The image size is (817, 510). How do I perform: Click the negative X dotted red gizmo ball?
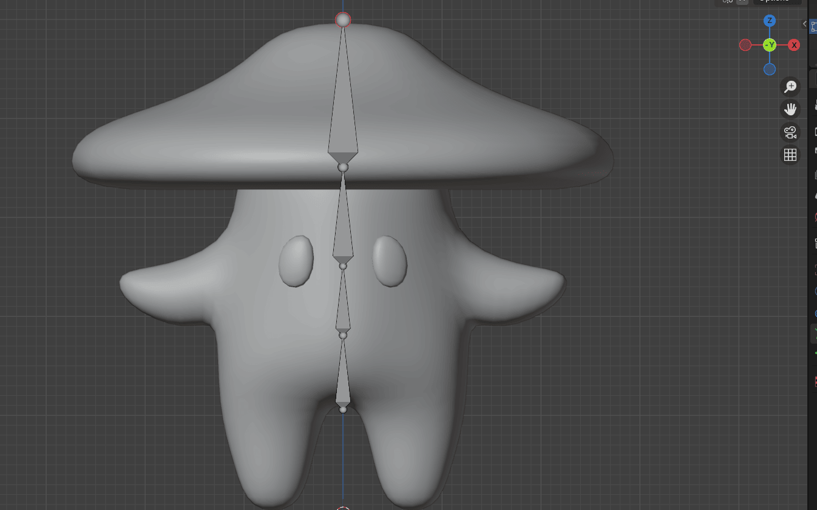pos(745,45)
